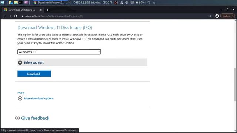The height and width of the screenshot is (133, 237).
Task: Open the volume speaker tray icon
Action: click(x=127, y=3)
